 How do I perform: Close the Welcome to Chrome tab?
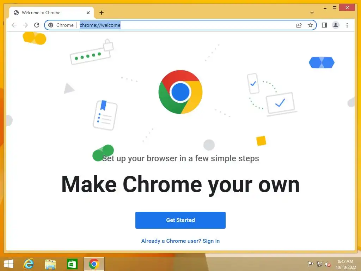pos(88,13)
